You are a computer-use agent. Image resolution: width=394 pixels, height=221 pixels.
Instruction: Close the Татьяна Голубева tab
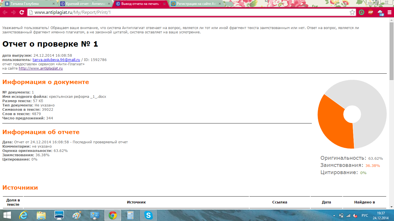53,4
